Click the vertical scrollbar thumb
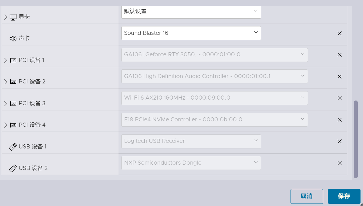363x206 pixels. (356, 139)
